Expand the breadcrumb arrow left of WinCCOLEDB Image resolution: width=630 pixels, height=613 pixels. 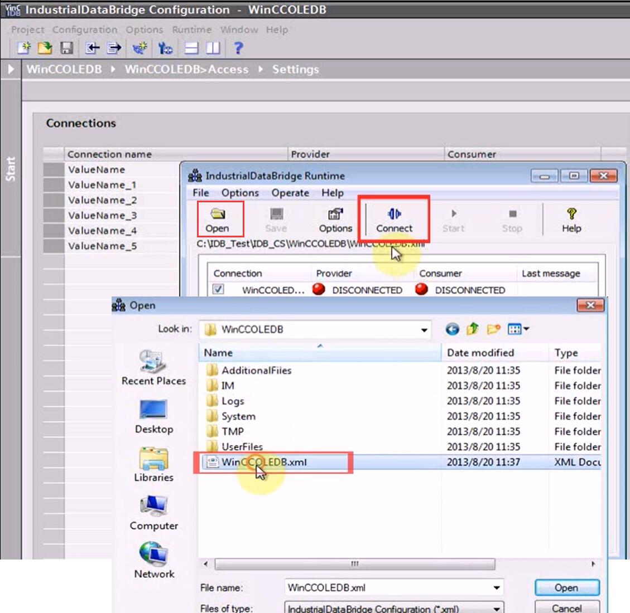pyautogui.click(x=11, y=70)
